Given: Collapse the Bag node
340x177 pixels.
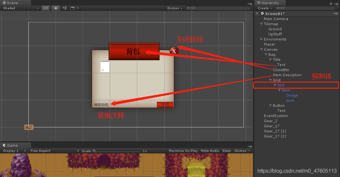Looking at the screenshot, I should coord(266,55).
